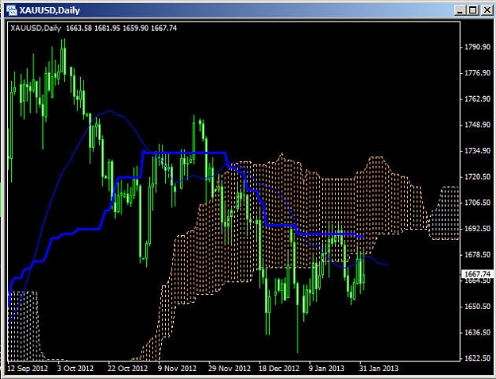Screen dimensions: 496x379
Task: Minimize the XAUUSD,Daily chart window
Action: (460, 10)
